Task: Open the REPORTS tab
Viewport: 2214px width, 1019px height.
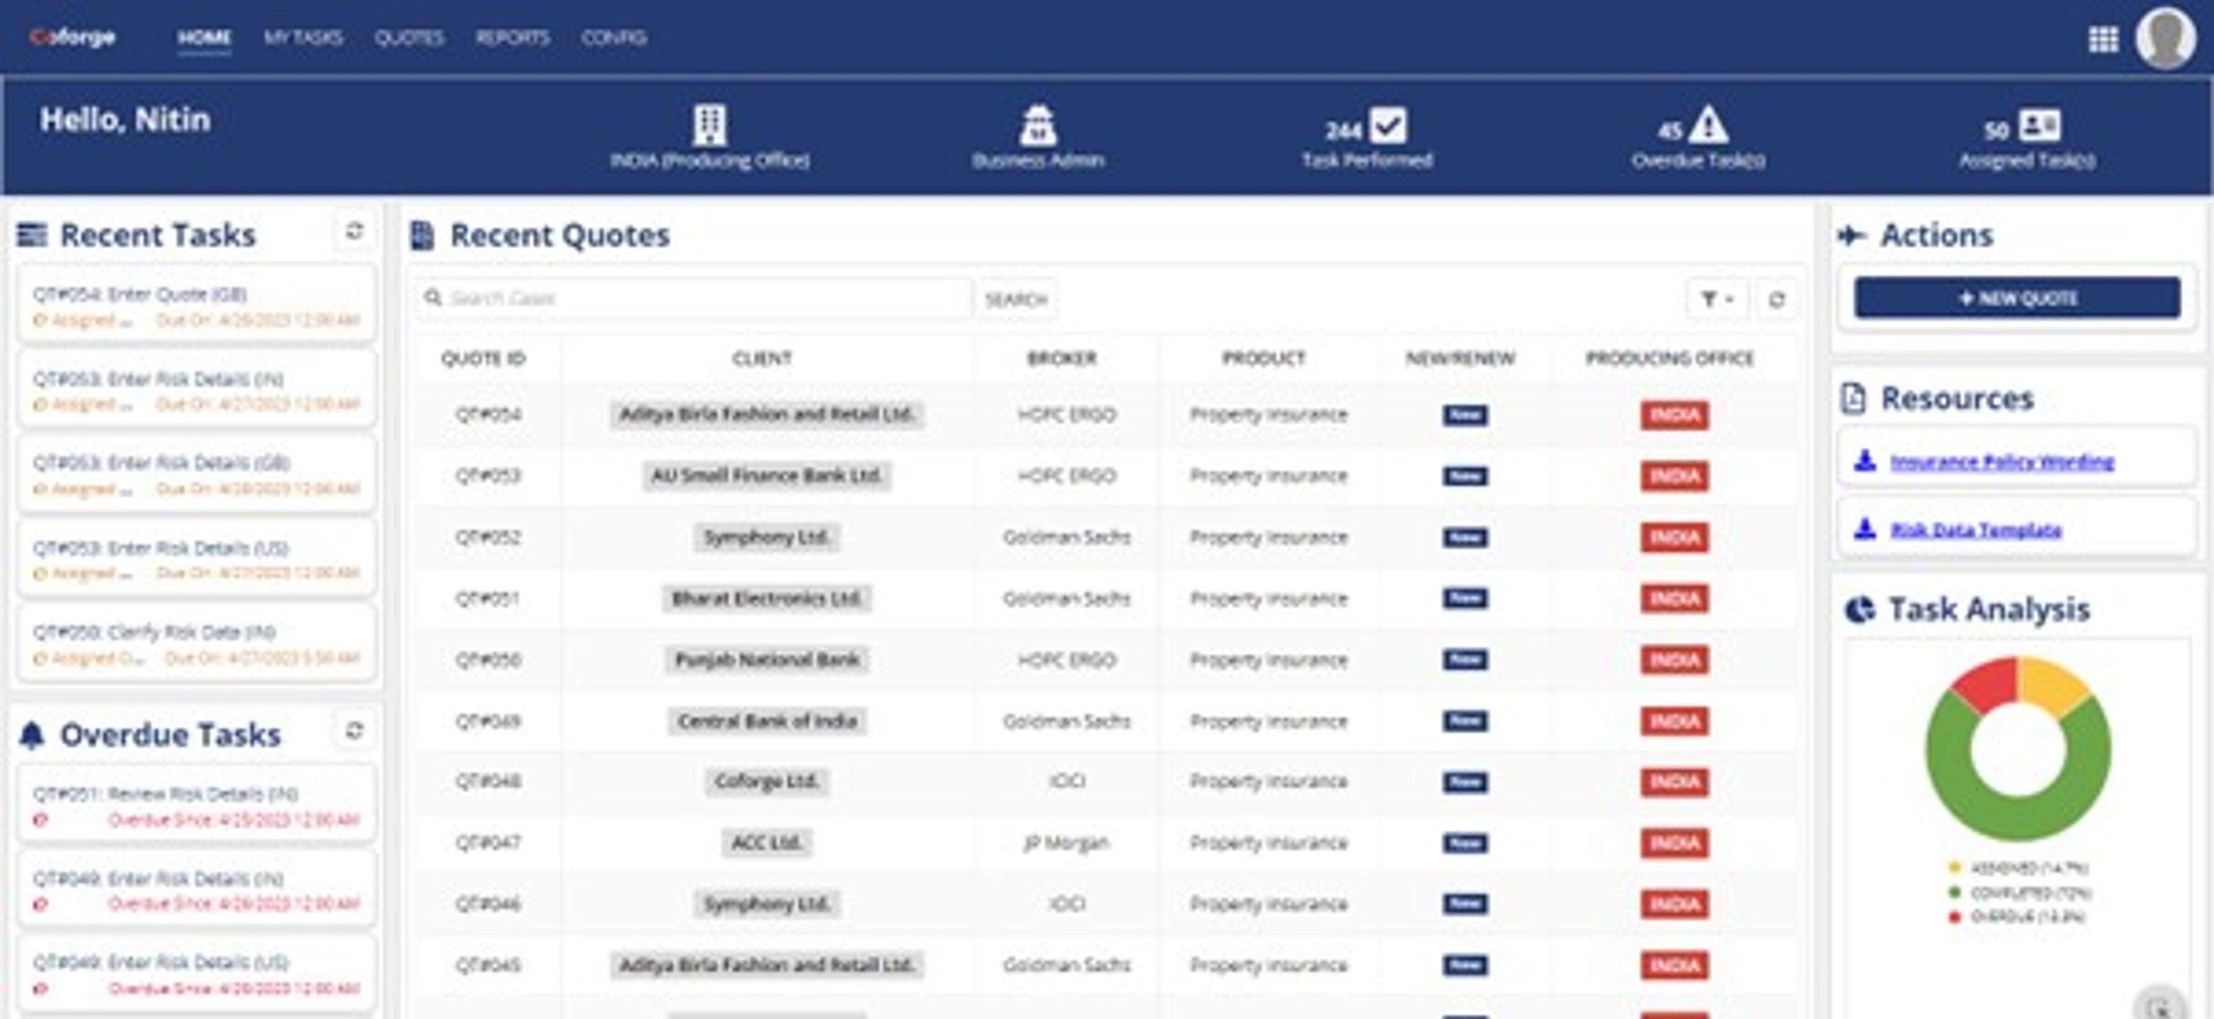Action: point(512,38)
